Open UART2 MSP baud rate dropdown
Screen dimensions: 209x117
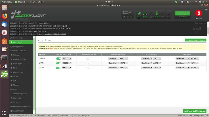[67, 68]
